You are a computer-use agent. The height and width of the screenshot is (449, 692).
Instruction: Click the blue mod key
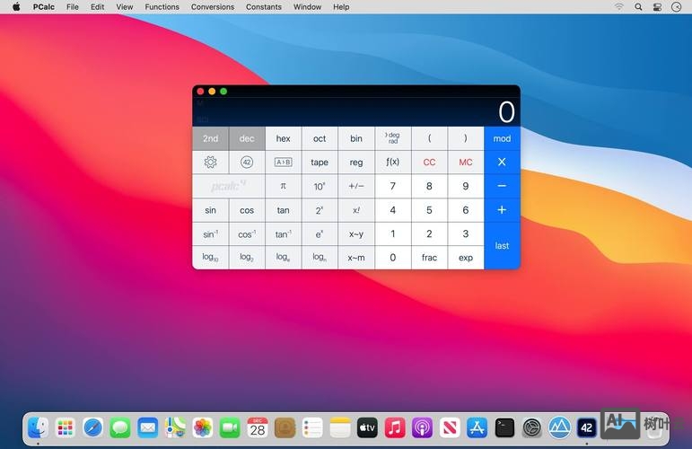click(x=502, y=138)
